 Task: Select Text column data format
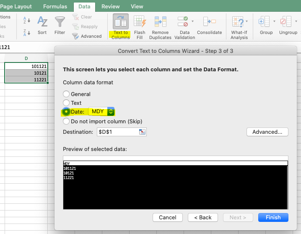pyautogui.click(x=66, y=103)
